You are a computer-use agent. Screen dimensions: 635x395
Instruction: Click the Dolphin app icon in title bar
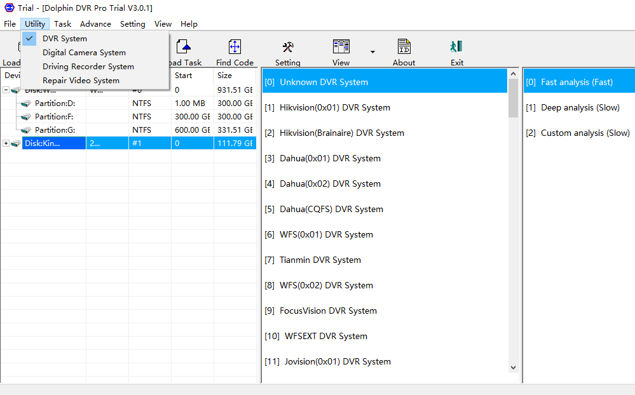point(9,8)
